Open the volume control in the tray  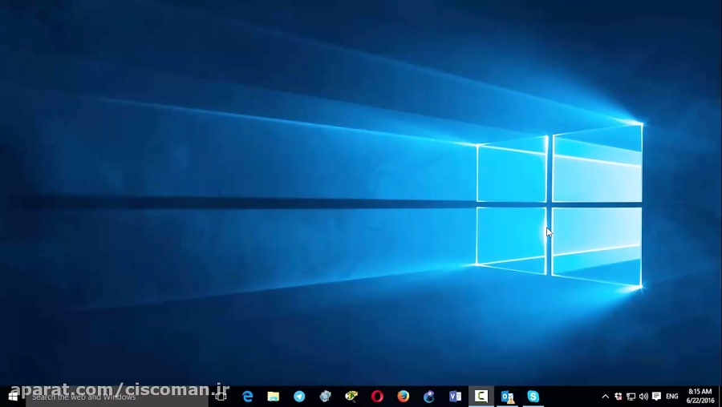pyautogui.click(x=643, y=397)
